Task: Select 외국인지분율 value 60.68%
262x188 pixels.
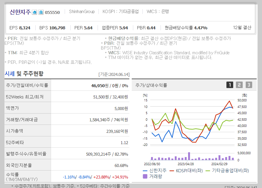Action: [x=121, y=165]
